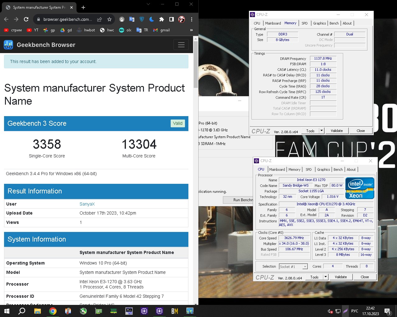Image resolution: width=397 pixels, height=317 pixels.
Task: Click the Single-Core Score 3358
Action: pyautogui.click(x=47, y=144)
